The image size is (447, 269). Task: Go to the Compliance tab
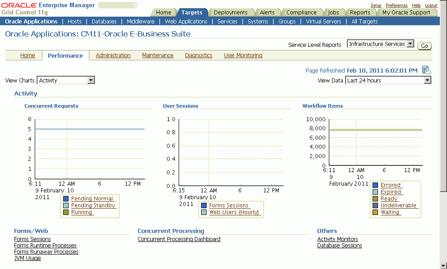pos(301,12)
